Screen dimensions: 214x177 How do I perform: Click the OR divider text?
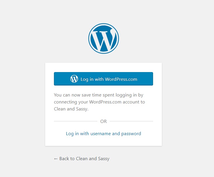(104, 121)
